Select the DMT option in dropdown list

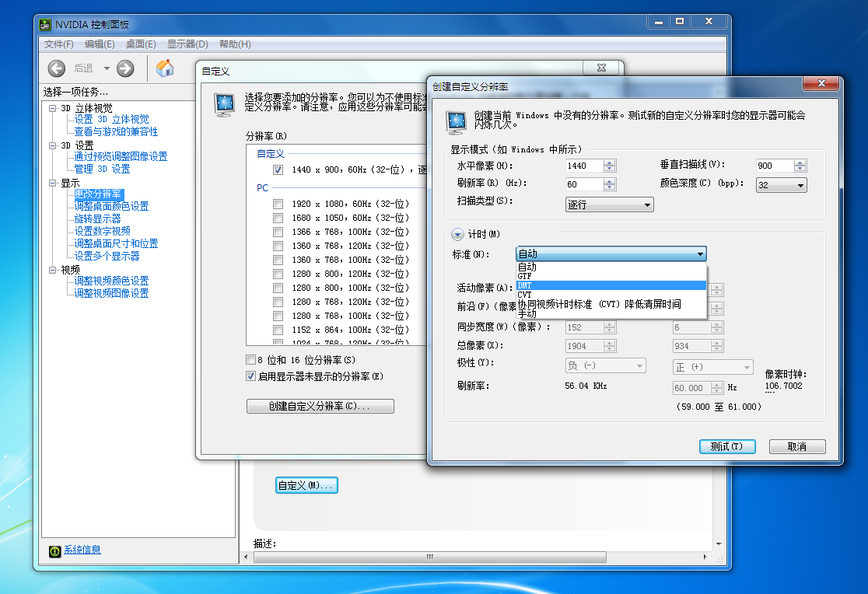(x=611, y=285)
